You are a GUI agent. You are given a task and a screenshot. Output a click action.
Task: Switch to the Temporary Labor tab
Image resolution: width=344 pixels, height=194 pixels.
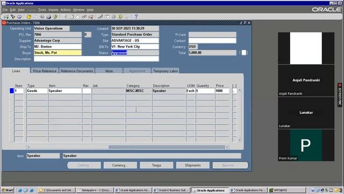pos(166,71)
